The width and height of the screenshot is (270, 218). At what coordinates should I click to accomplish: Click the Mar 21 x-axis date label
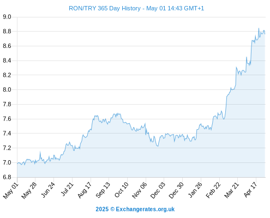coord(232,190)
